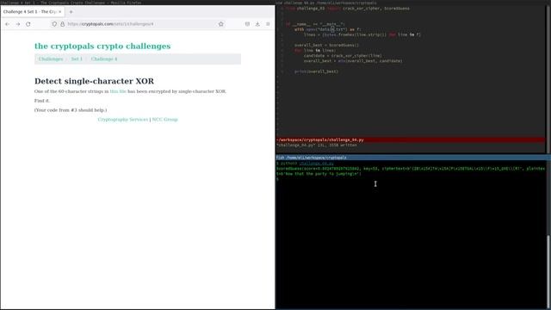
Task: Click 'with open("data...txt")' code line
Action: pos(327,29)
